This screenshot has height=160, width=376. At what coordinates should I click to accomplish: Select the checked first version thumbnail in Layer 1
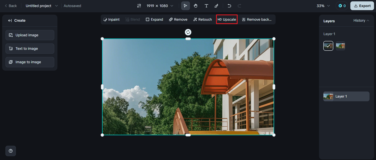click(x=328, y=46)
